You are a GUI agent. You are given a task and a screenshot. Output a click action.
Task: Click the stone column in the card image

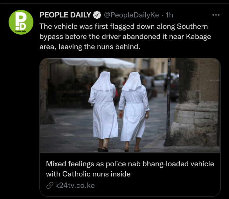pyautogui.click(x=196, y=102)
